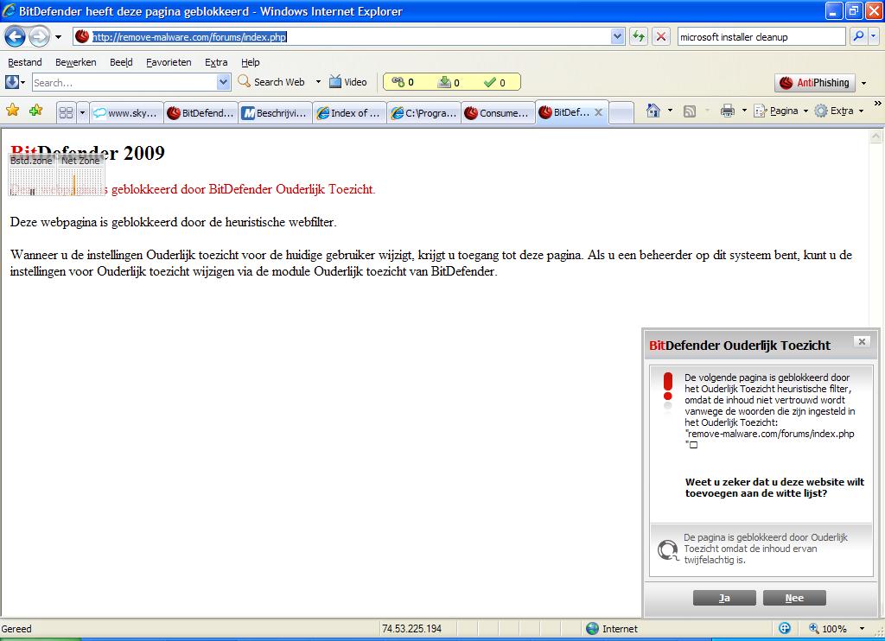Click the page scrollbar up arrow

(875, 136)
